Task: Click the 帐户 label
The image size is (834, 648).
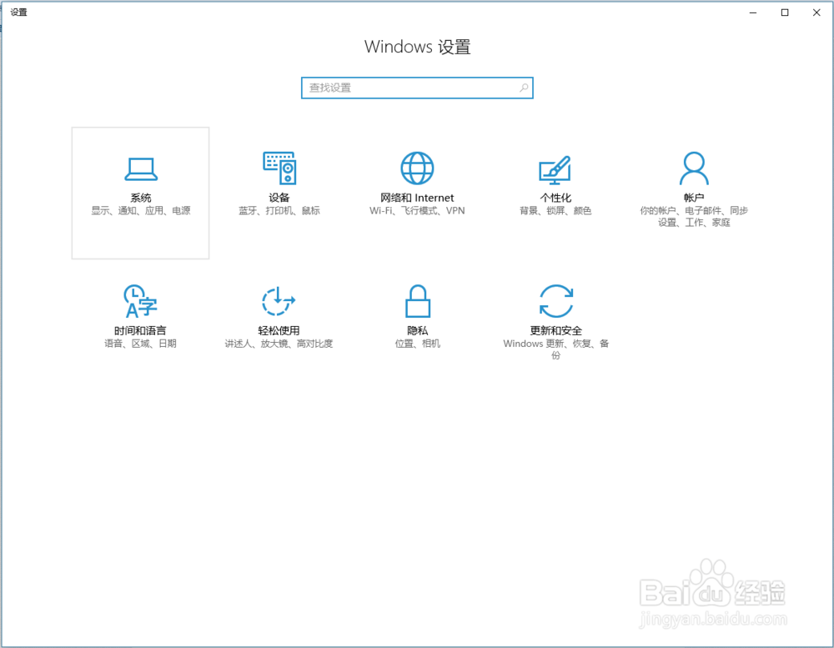Action: [x=694, y=198]
